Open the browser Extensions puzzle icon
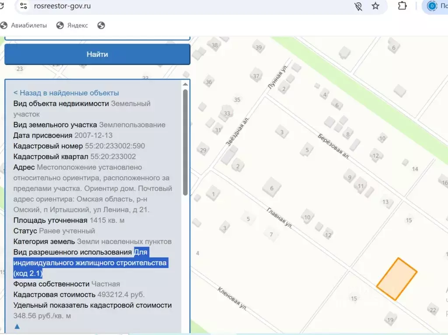Viewport: 448px width, 335px height. tap(402, 6)
